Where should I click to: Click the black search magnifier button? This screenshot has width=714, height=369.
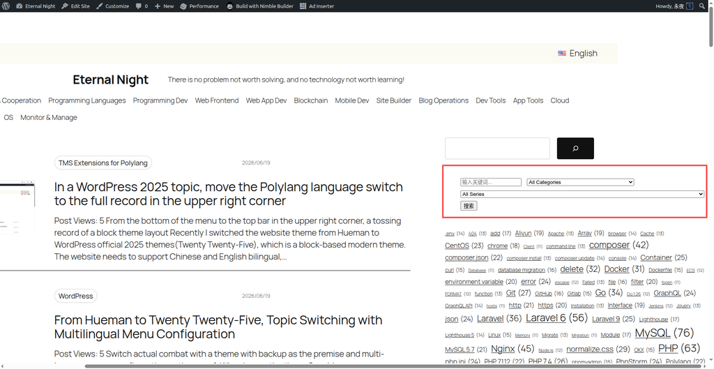pyautogui.click(x=575, y=149)
